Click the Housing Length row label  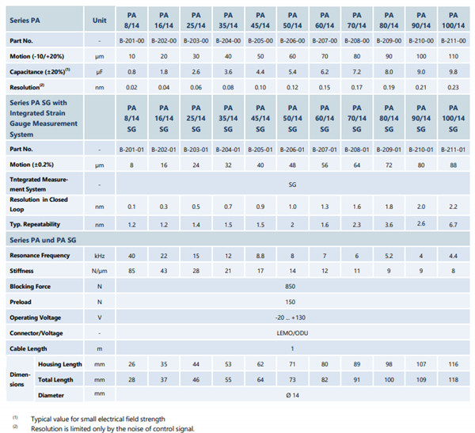tap(59, 364)
